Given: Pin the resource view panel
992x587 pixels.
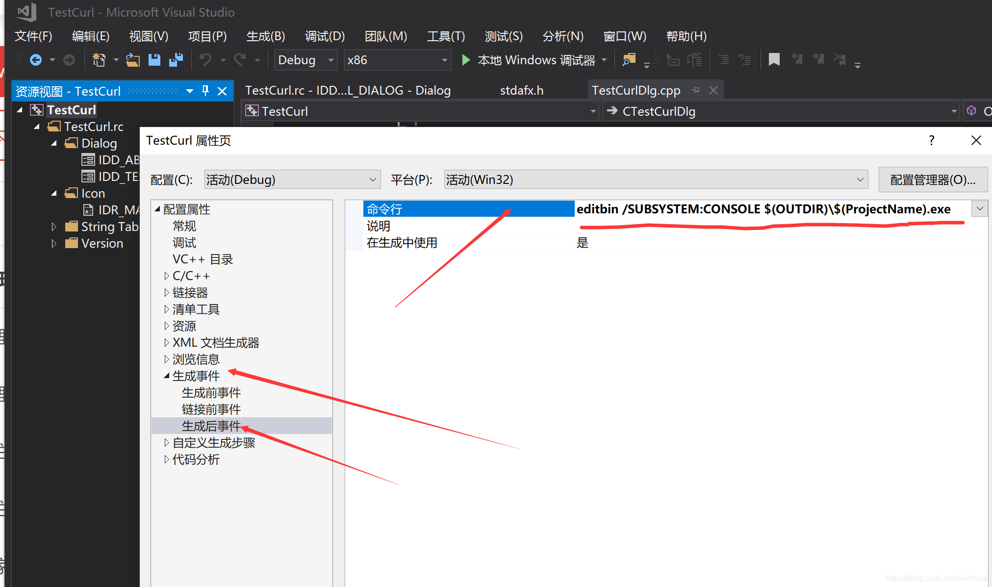Looking at the screenshot, I should [205, 91].
